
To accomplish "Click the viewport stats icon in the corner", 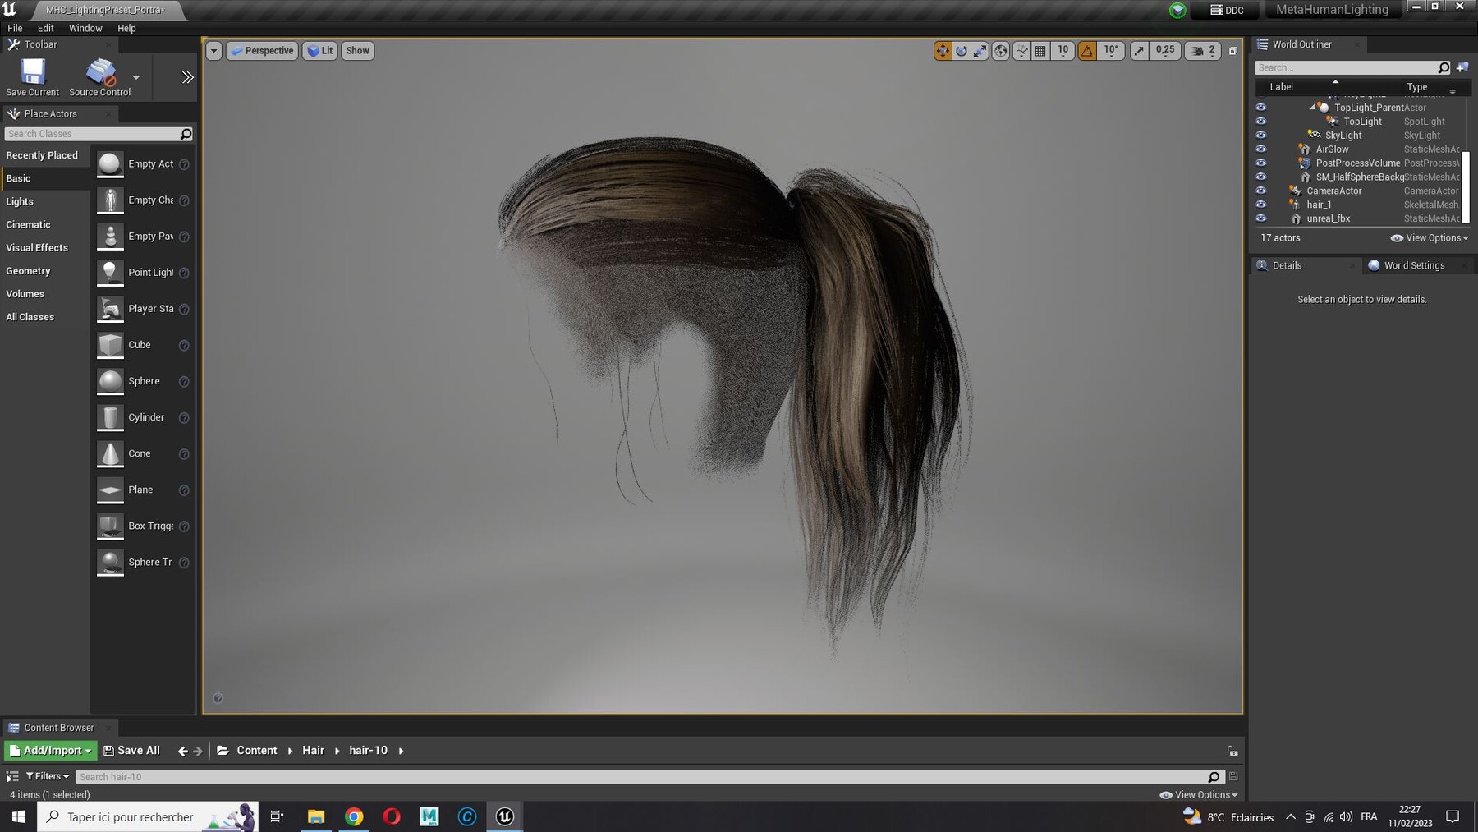I will pyautogui.click(x=218, y=699).
